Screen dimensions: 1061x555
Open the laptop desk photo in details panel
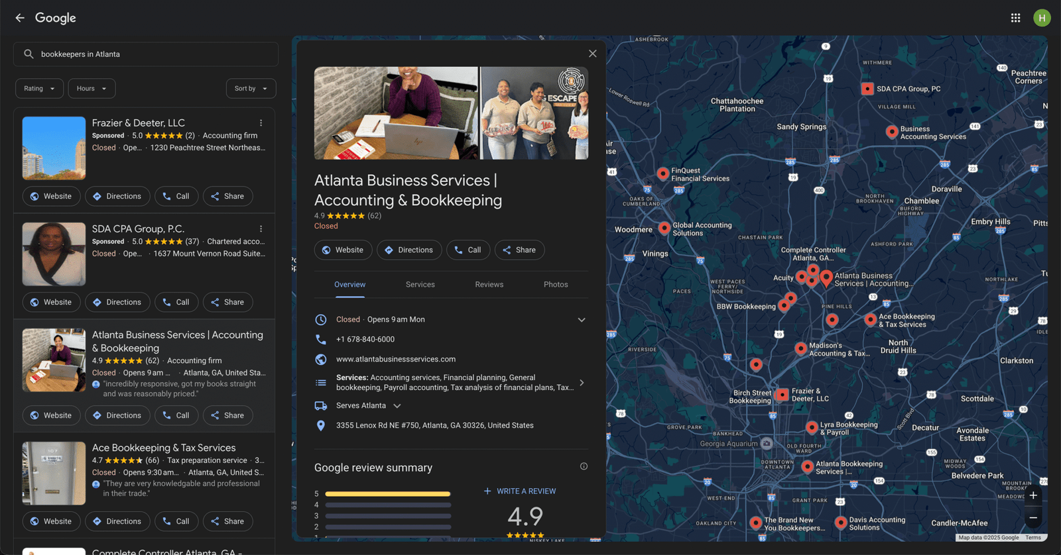pos(396,113)
